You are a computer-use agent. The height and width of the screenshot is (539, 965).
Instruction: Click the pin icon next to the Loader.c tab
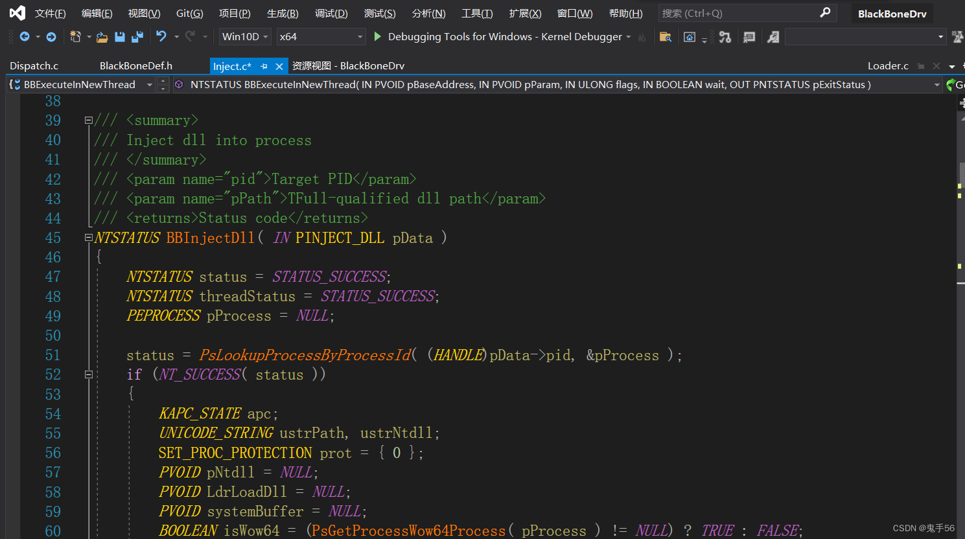(920, 66)
